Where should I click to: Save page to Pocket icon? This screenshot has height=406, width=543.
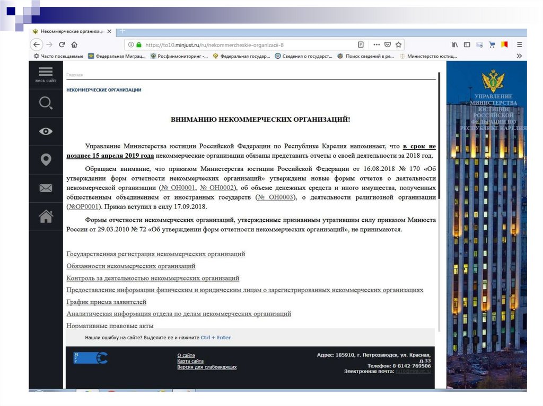coord(388,44)
